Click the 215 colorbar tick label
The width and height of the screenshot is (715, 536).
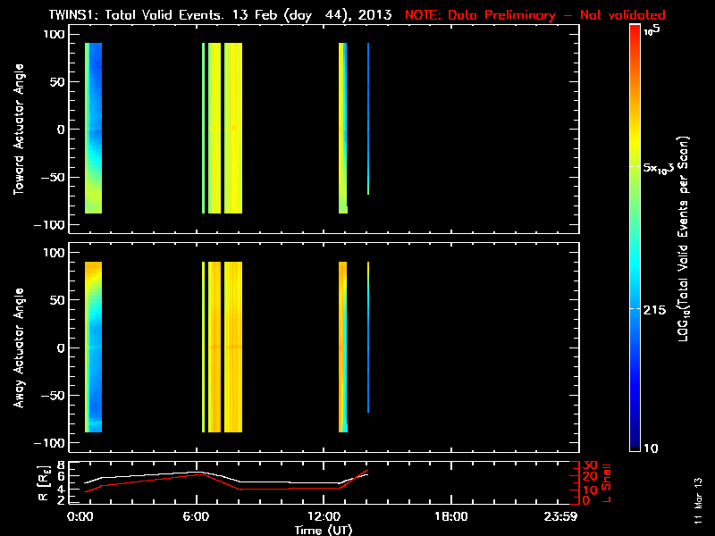click(x=657, y=308)
